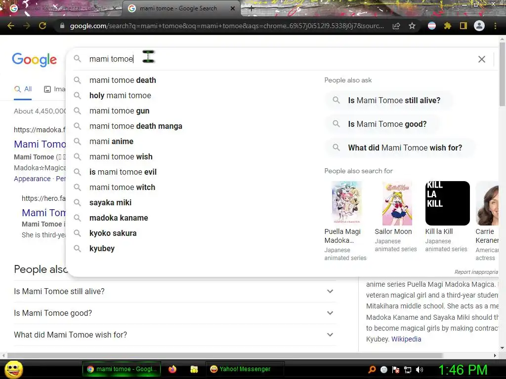The width and height of the screenshot is (506, 379).
Task: Close the mami tomoe Google Search tab
Action: 233,9
